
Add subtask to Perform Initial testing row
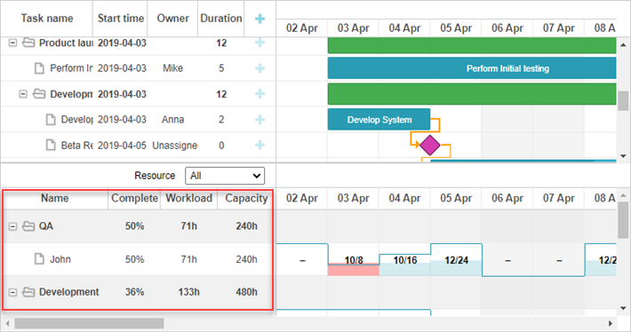point(260,68)
